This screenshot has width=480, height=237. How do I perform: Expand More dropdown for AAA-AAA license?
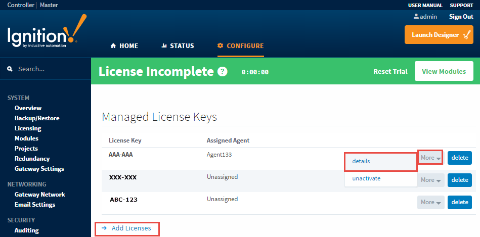coord(430,158)
